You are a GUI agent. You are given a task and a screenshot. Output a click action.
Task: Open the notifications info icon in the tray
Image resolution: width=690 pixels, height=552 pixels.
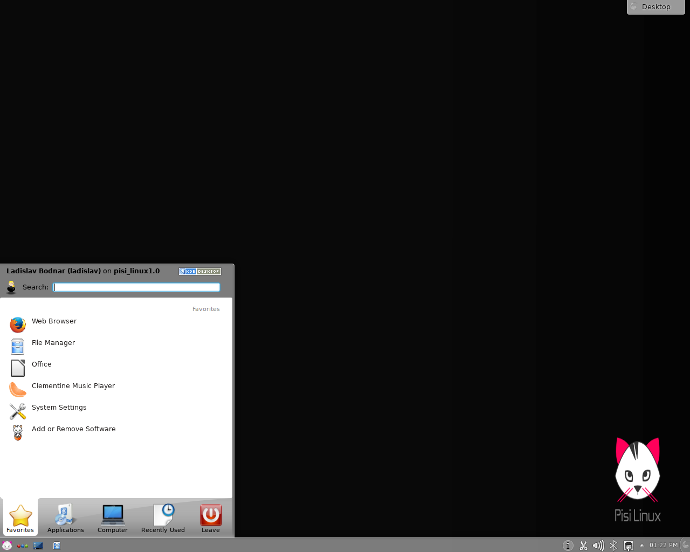[568, 546]
